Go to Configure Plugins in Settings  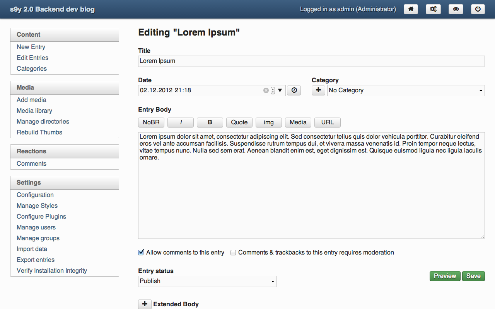[x=41, y=217]
